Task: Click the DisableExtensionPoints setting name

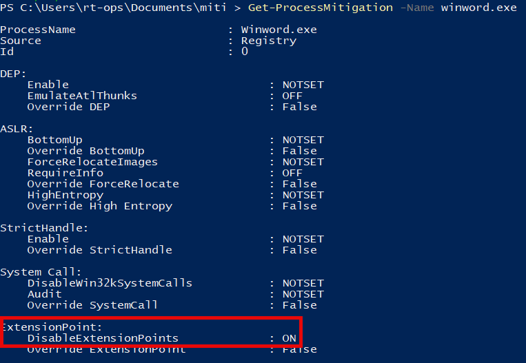Action: [x=103, y=338]
